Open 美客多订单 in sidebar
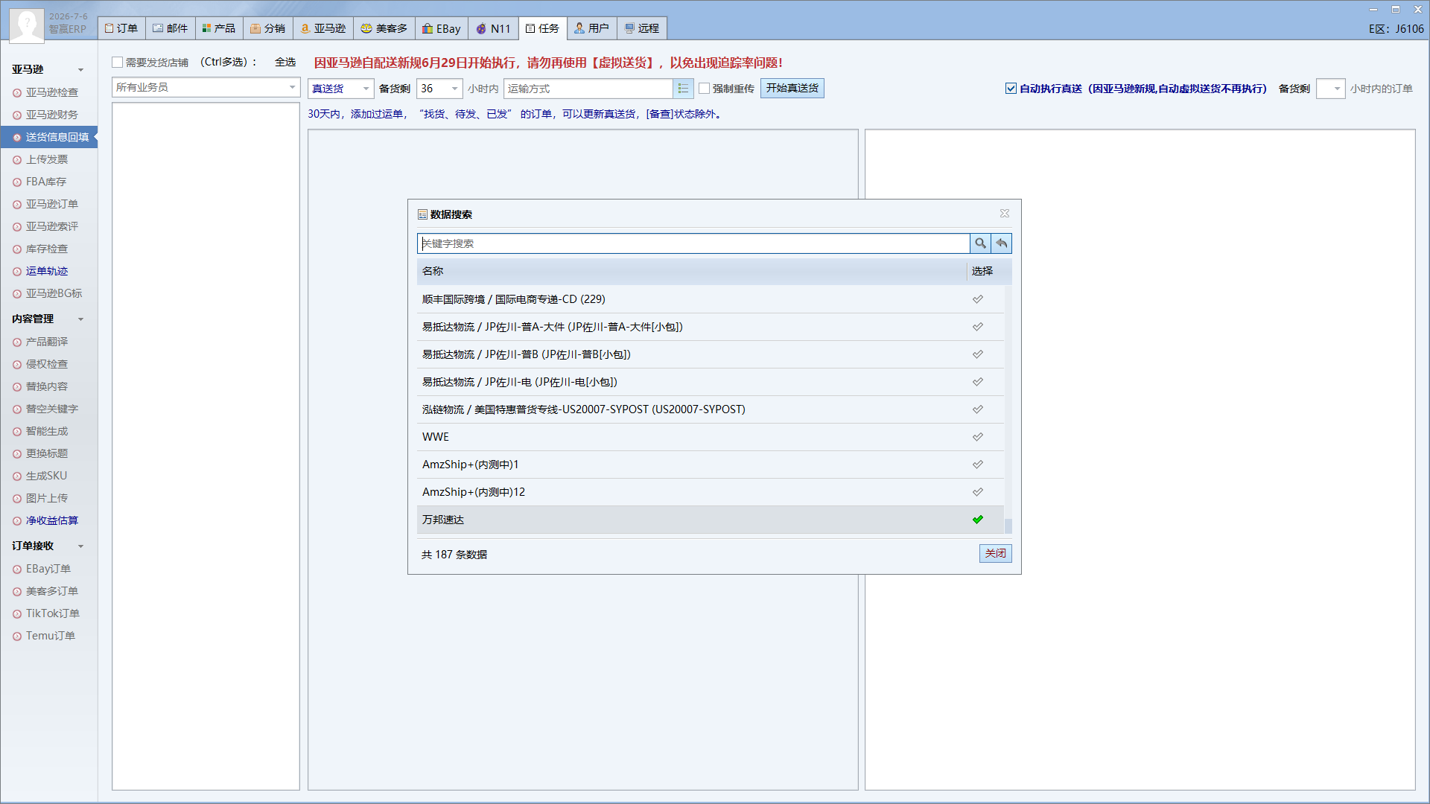 (51, 591)
